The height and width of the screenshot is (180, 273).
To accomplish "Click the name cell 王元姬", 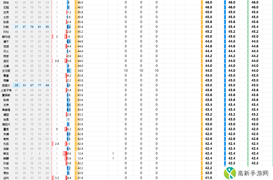I will [6, 71].
